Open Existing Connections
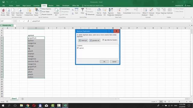193x108 pixels. coord(29,12)
